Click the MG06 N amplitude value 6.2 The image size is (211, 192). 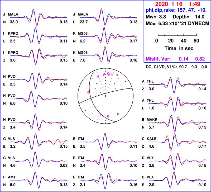click(x=83, y=41)
